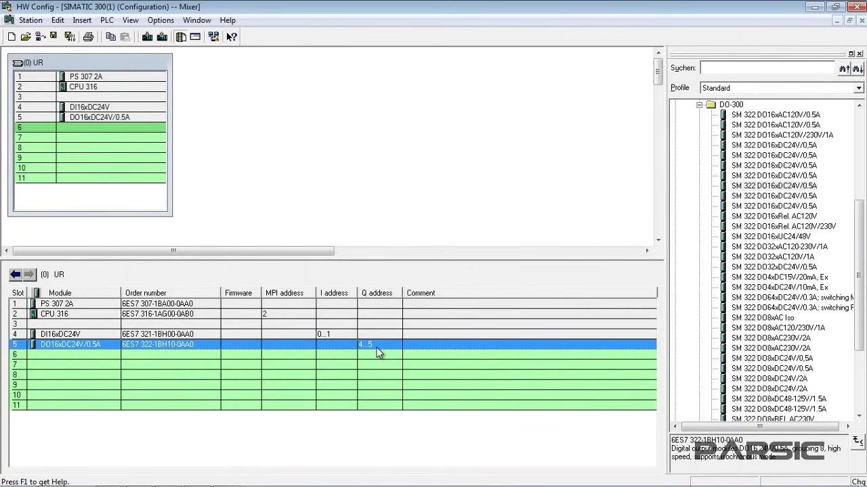The height and width of the screenshot is (487, 867).
Task: Toggle the hardware Catalog icon in toolbar
Action: (x=181, y=37)
